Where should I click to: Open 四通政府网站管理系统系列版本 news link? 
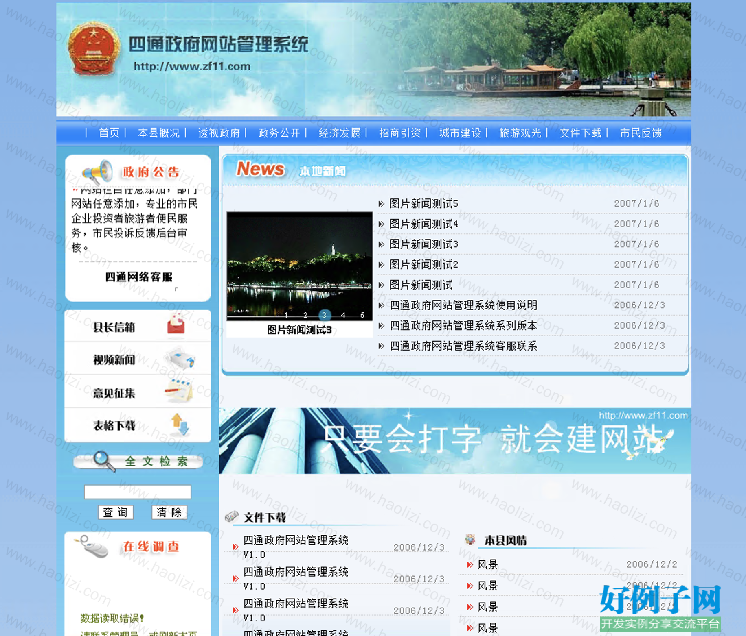click(x=463, y=325)
